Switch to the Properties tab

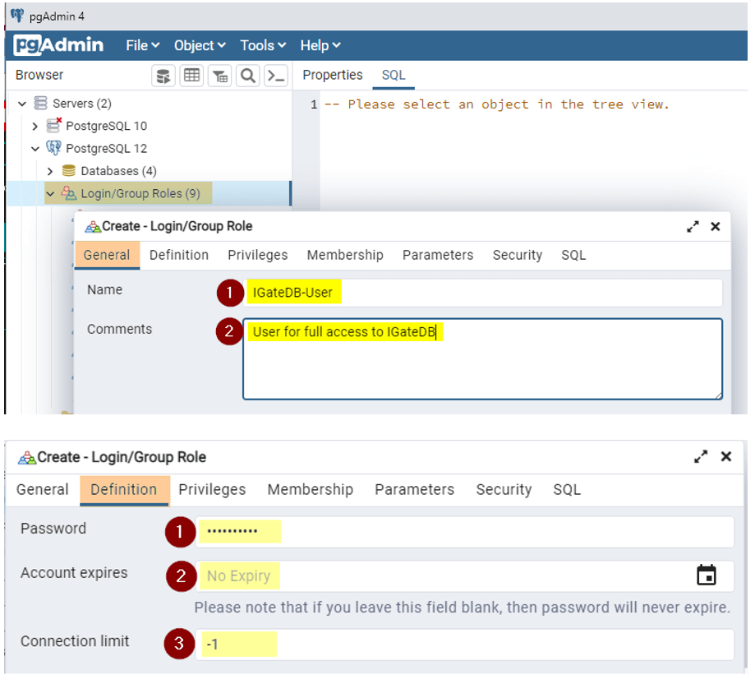(x=332, y=75)
